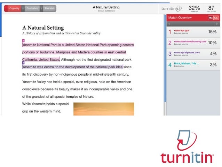Screen dimensions: 222x167
Task: Click the paper title in the top bar
Action: (106, 7)
